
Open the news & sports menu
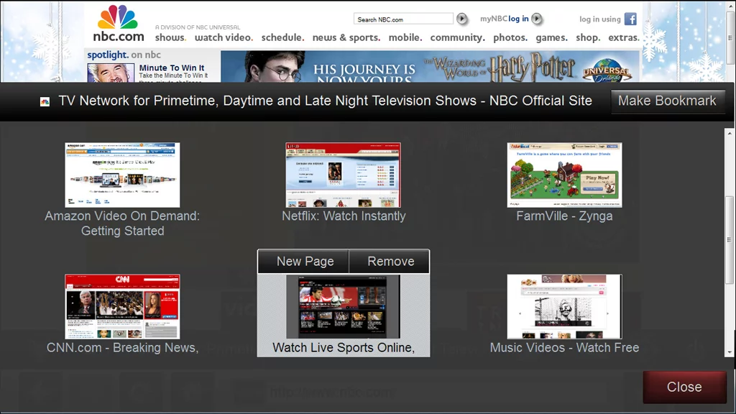coord(346,37)
